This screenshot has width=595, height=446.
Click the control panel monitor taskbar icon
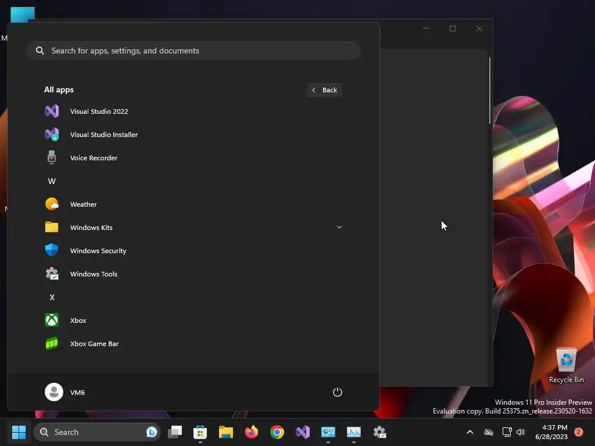(328, 432)
